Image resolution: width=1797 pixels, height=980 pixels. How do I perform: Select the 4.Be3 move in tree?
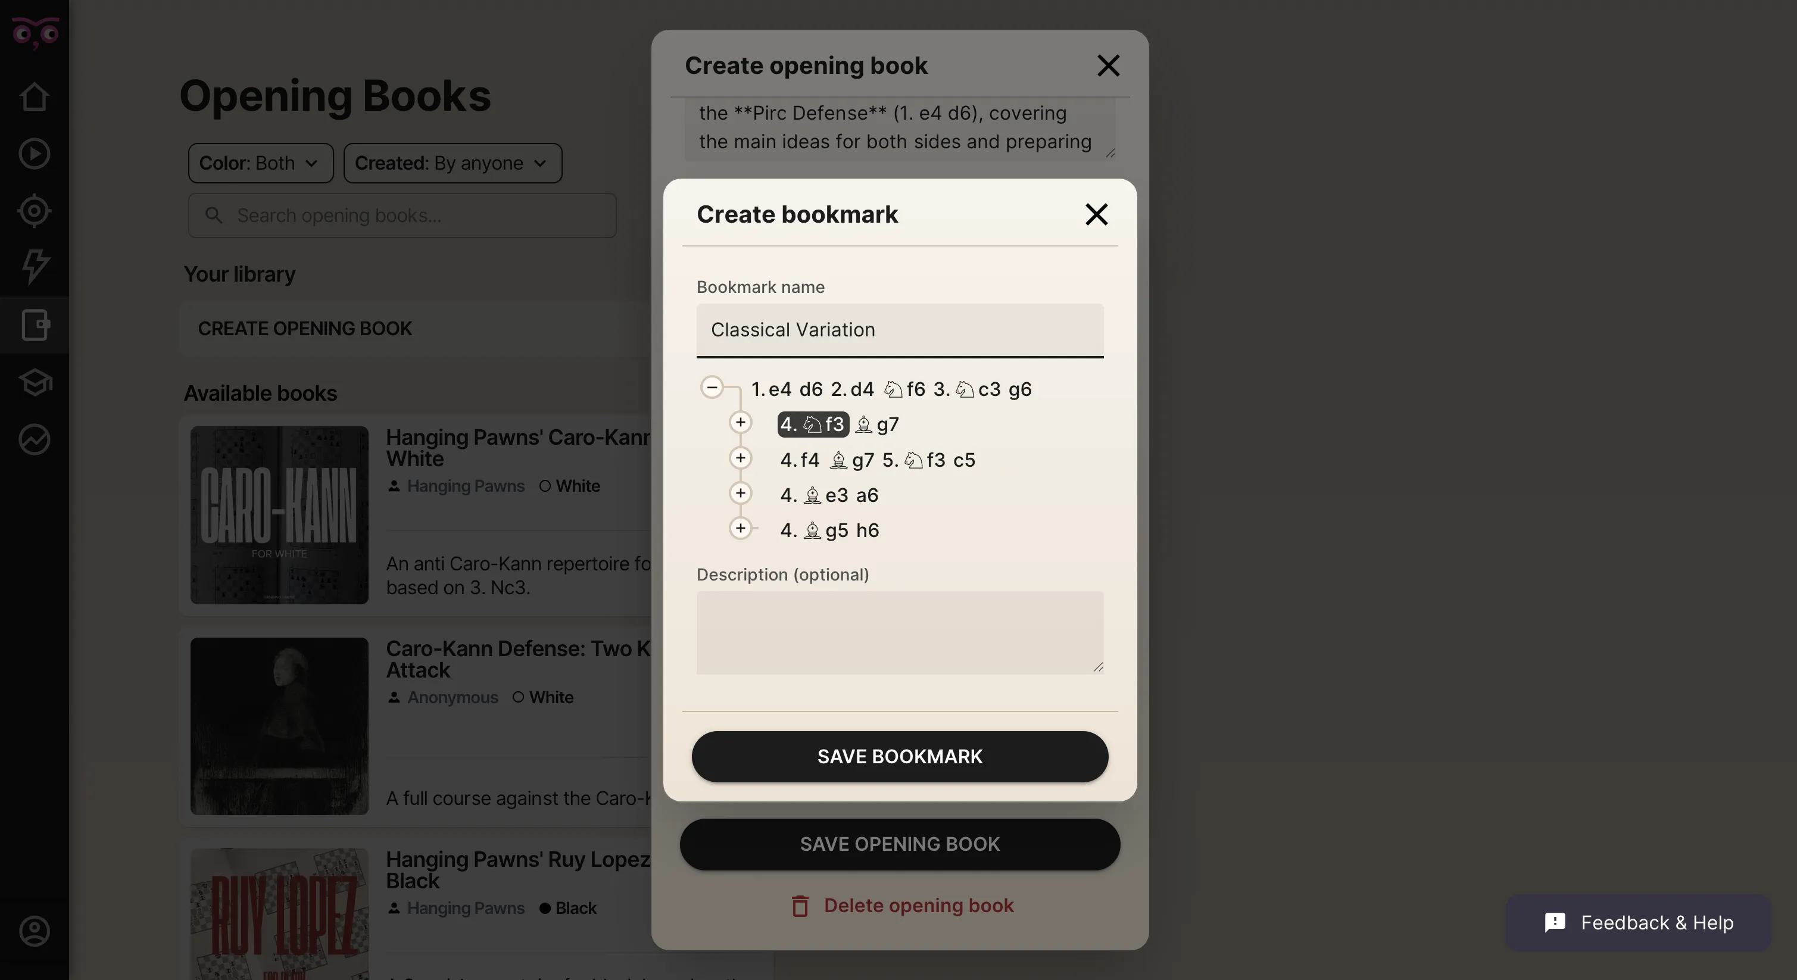[814, 495]
